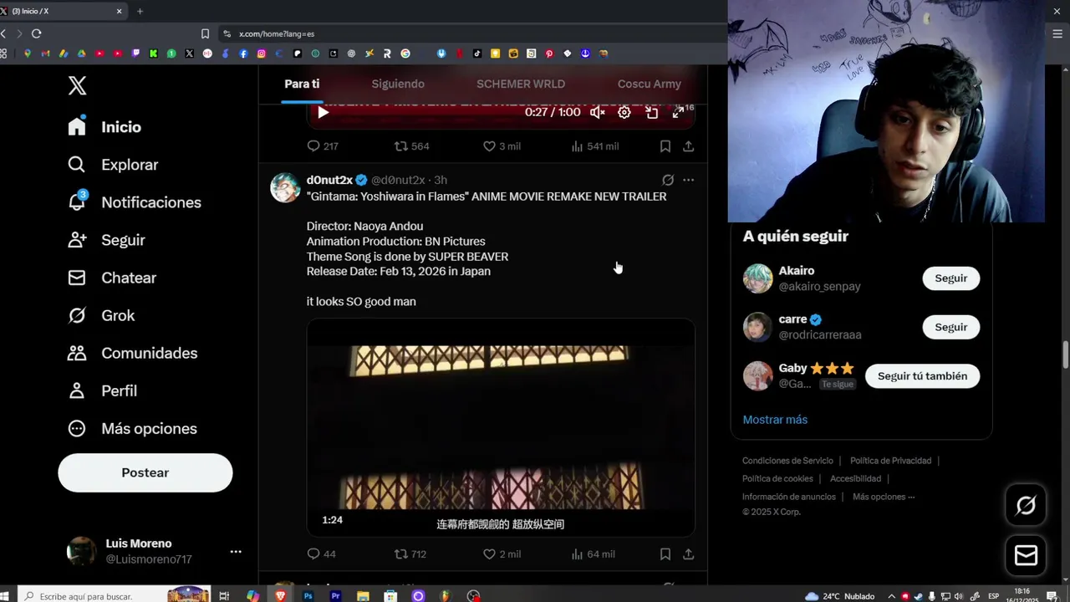Repost the post with 564 reposts
The image size is (1070, 602).
411,146
